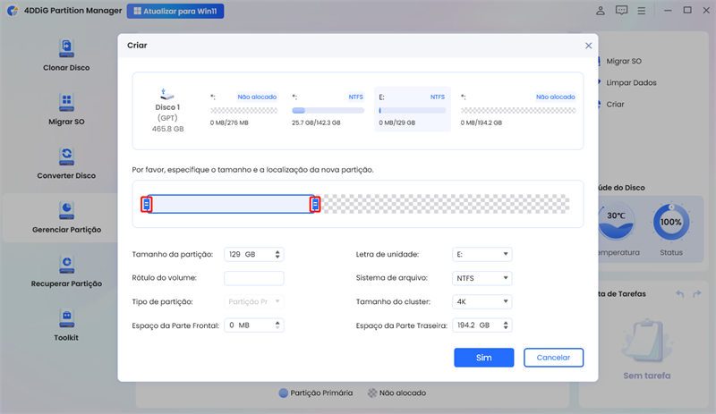The image size is (716, 414).
Task: Select Recuperar Partição in the sidebar
Action: point(66,271)
